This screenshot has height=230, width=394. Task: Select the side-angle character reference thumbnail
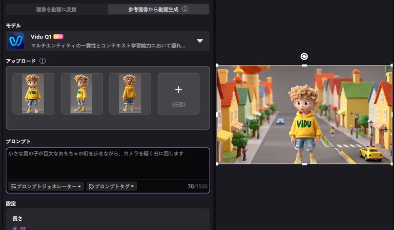pos(81,94)
